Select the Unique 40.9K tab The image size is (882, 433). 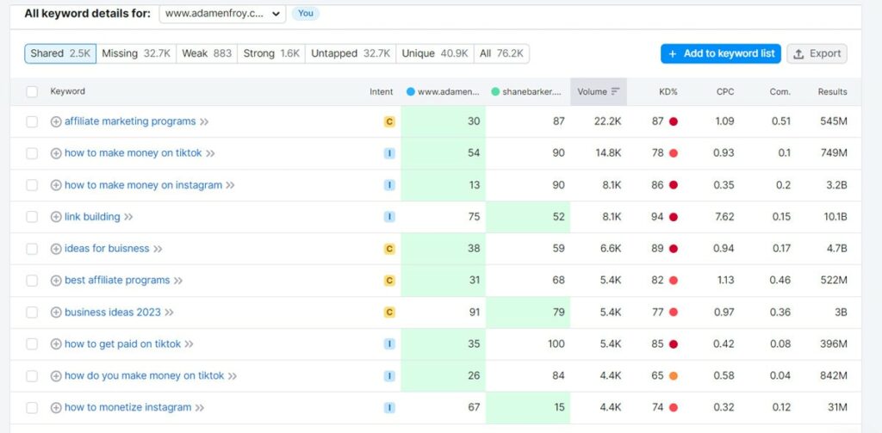click(x=435, y=53)
